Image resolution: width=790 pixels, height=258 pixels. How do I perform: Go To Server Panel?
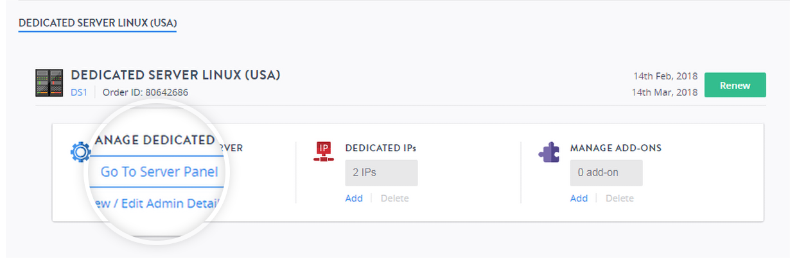159,172
